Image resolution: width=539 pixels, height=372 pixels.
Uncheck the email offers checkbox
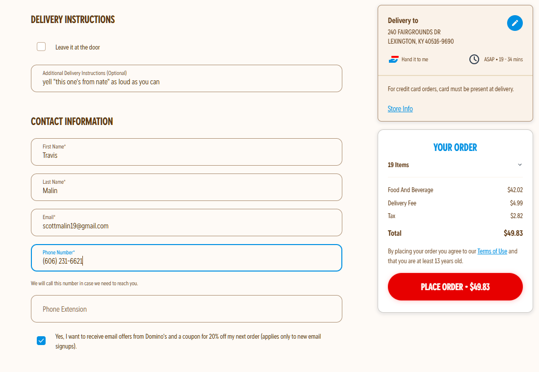coord(41,341)
